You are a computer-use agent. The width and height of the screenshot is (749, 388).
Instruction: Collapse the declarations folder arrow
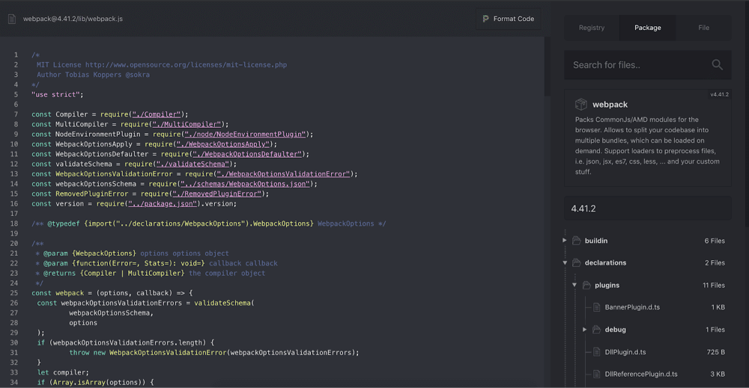(x=565, y=262)
